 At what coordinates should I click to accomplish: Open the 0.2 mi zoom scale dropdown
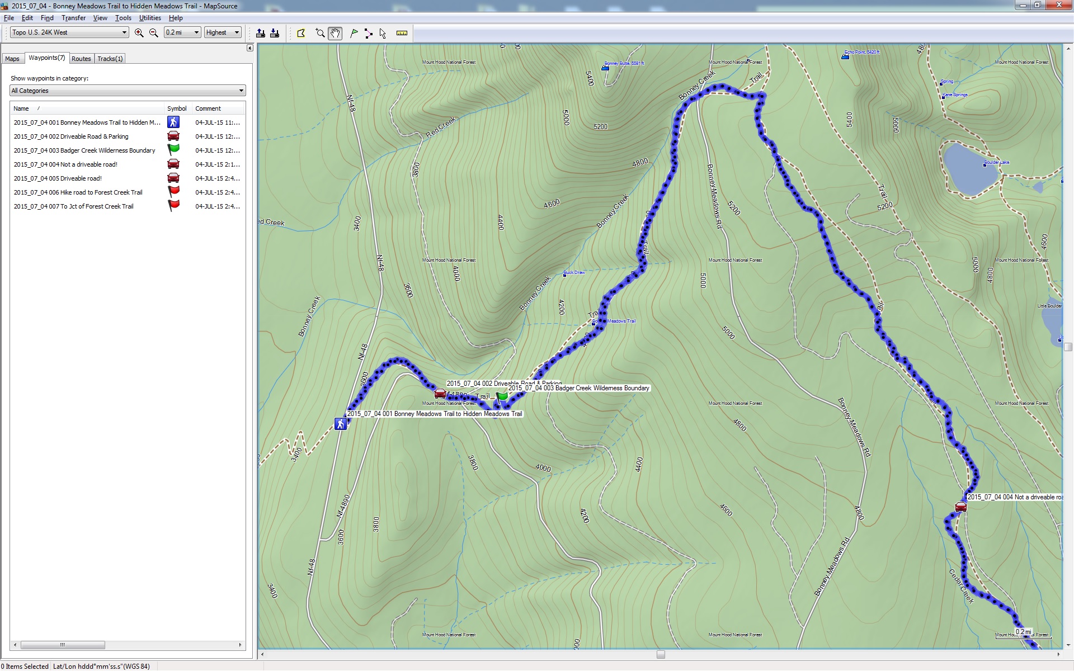(182, 32)
